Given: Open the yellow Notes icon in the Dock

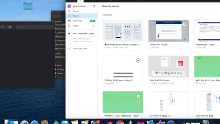Looking at the screenshot, I should click(75, 122).
